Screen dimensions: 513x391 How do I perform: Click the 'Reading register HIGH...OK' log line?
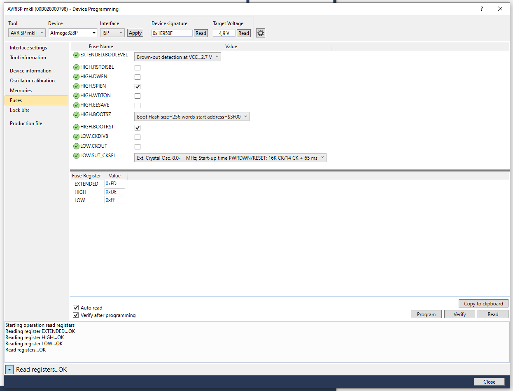coord(35,337)
